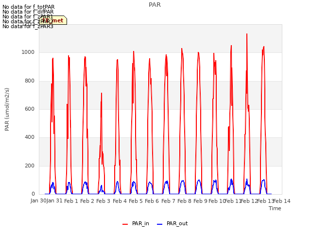
Task: Click the 800 y-axis tick label
Action: tap(30, 81)
